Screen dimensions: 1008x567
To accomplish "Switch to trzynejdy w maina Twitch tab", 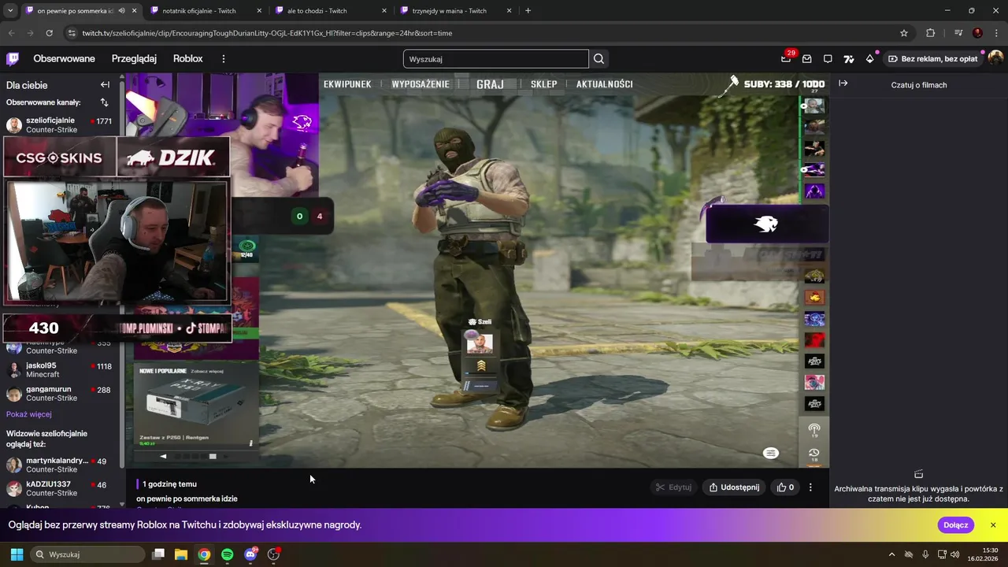I will [x=454, y=11].
